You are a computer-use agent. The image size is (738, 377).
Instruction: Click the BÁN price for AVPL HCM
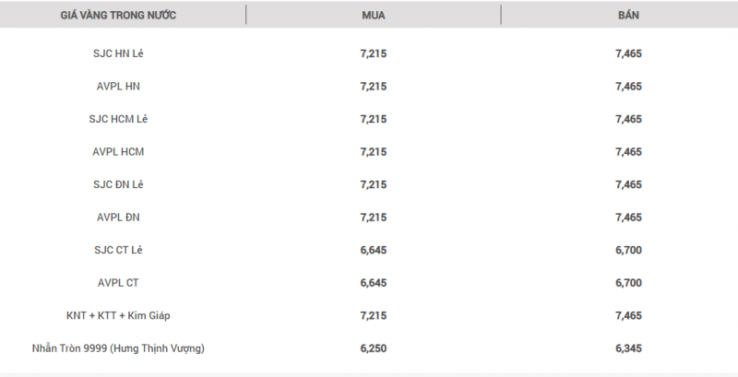click(x=628, y=152)
